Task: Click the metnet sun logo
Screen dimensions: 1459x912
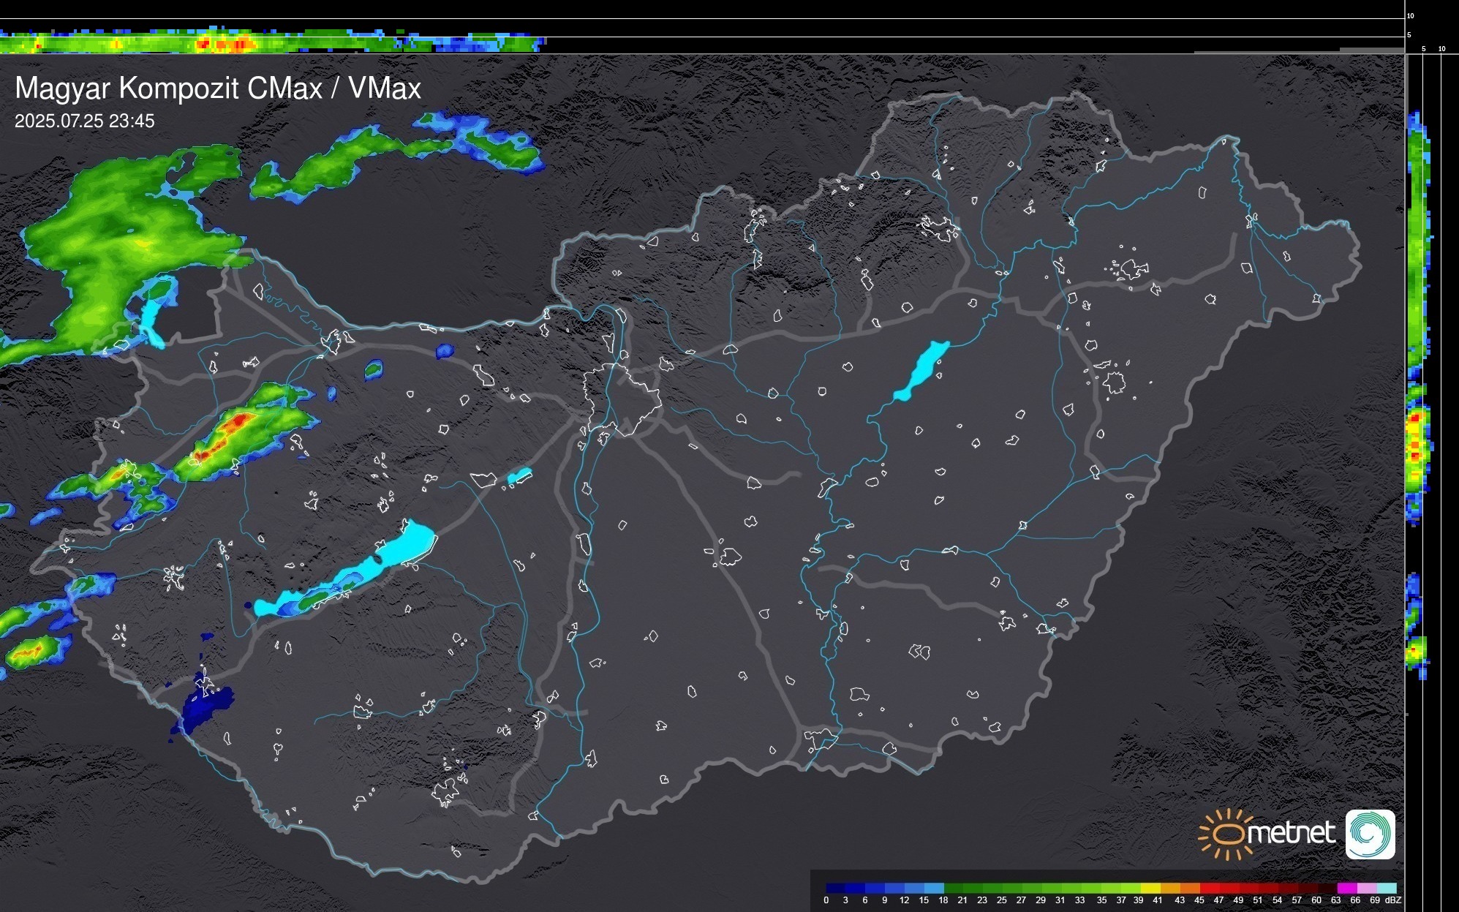Action: pyautogui.click(x=1226, y=834)
